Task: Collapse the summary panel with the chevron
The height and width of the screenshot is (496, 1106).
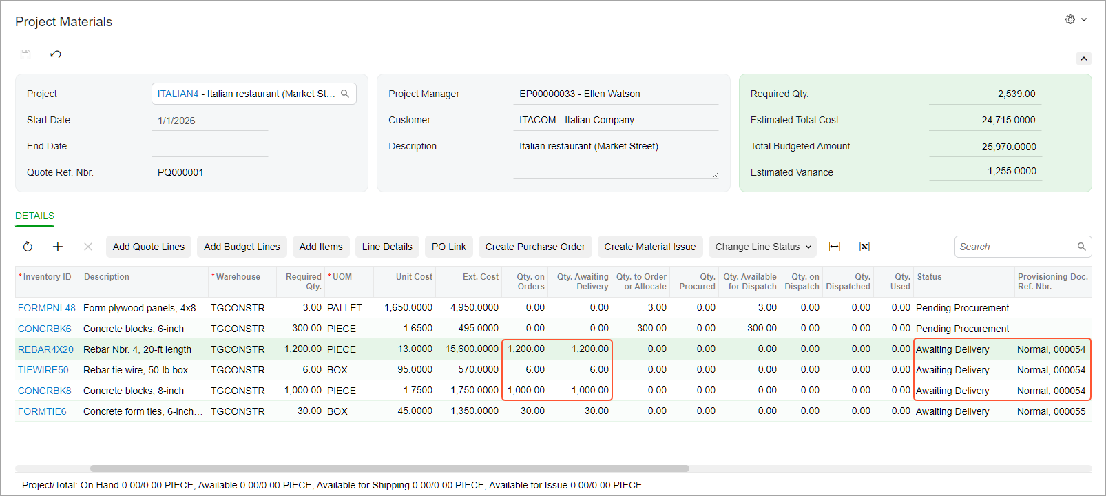Action: [x=1084, y=59]
